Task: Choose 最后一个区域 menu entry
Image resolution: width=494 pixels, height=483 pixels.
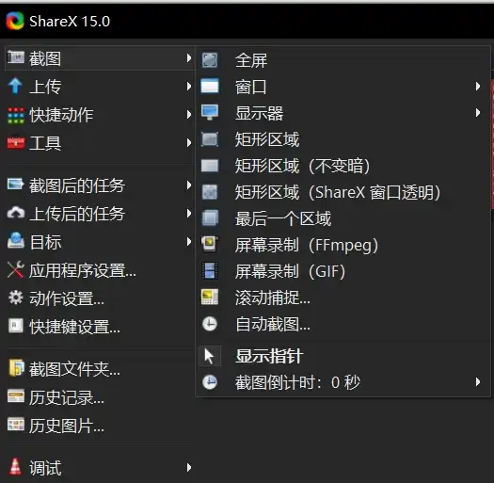Action: (x=343, y=218)
